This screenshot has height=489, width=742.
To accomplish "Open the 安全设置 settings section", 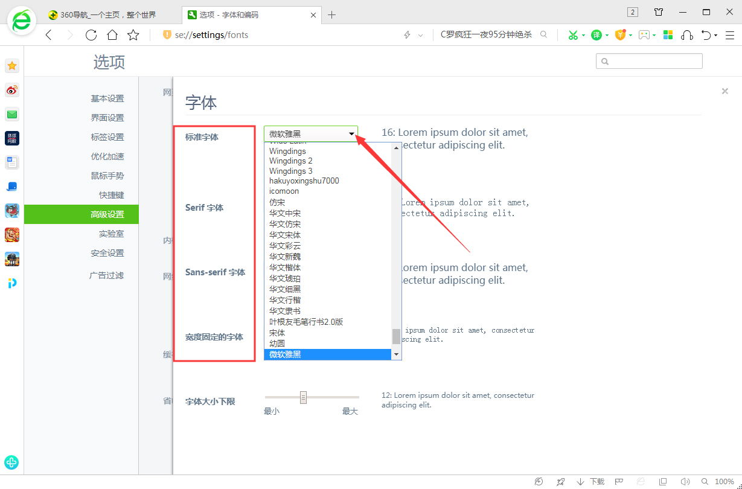I will click(x=109, y=252).
